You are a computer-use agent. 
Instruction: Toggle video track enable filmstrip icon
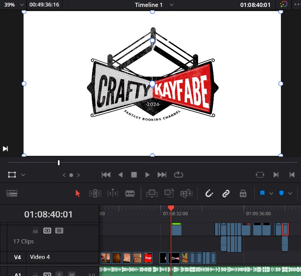[59, 231]
